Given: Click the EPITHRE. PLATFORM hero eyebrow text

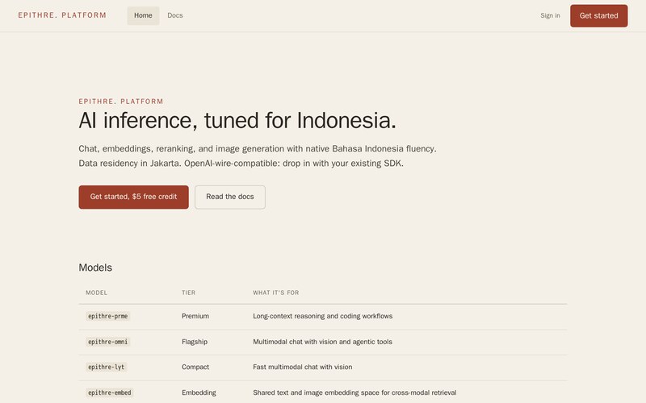Looking at the screenshot, I should tap(121, 102).
